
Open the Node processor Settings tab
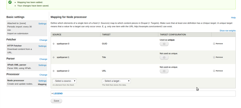[42, 81]
